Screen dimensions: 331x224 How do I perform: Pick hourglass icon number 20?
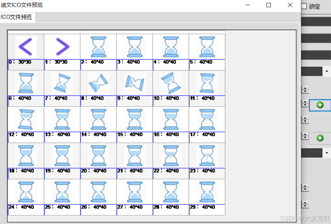click(x=99, y=156)
